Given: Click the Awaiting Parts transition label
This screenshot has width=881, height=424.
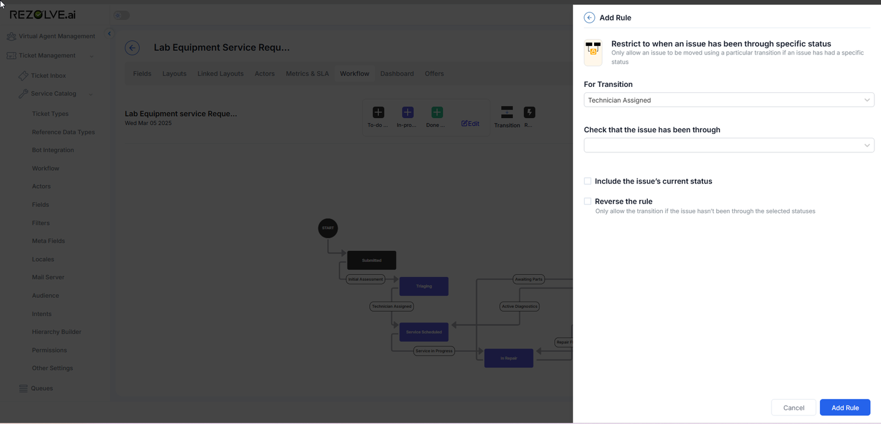Looking at the screenshot, I should 529,279.
